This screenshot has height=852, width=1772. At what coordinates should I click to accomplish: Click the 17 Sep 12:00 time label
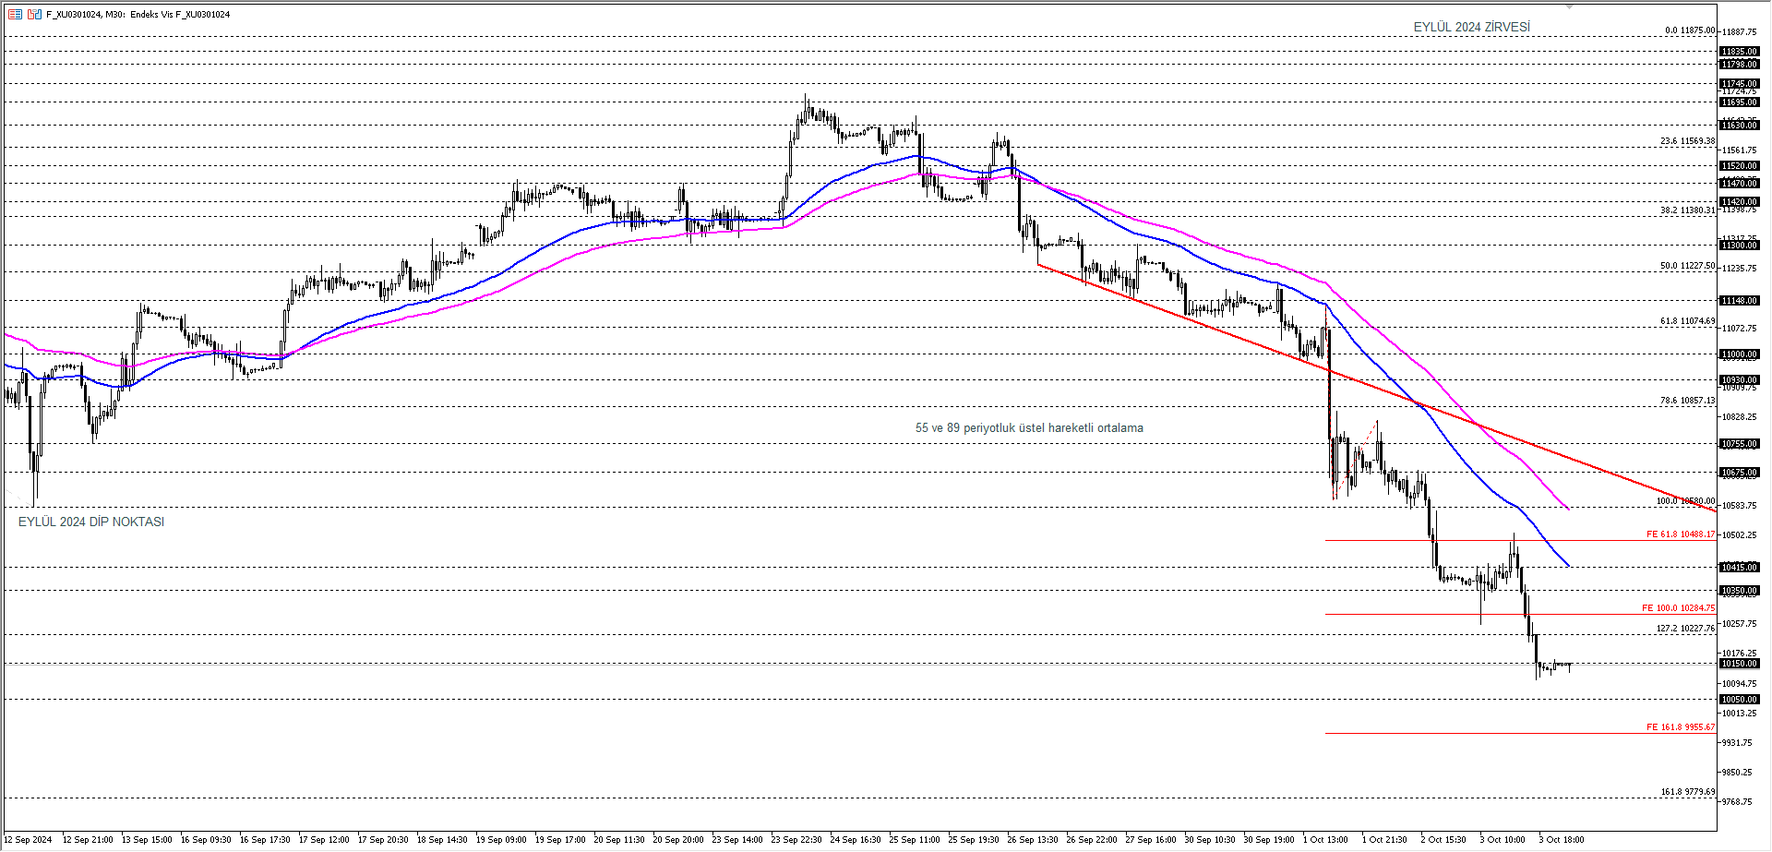point(324,840)
